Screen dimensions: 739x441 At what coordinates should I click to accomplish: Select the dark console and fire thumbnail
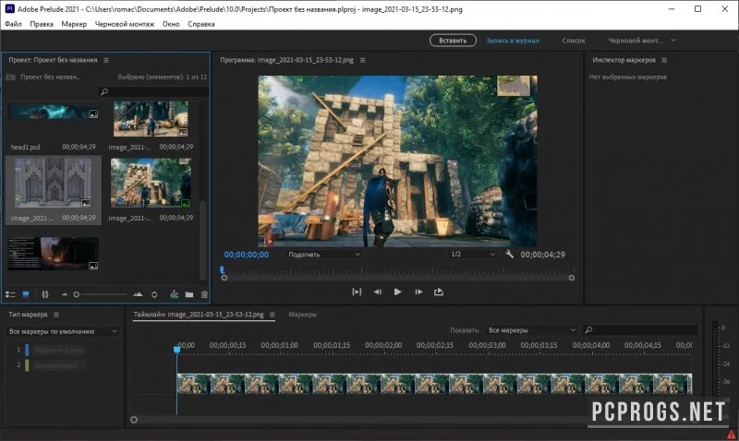53,254
